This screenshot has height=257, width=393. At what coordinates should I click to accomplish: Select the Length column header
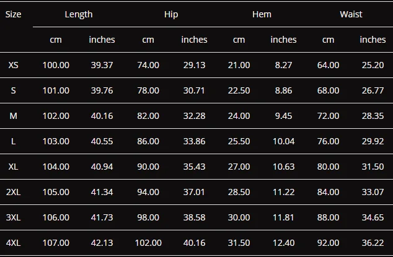[x=79, y=14]
